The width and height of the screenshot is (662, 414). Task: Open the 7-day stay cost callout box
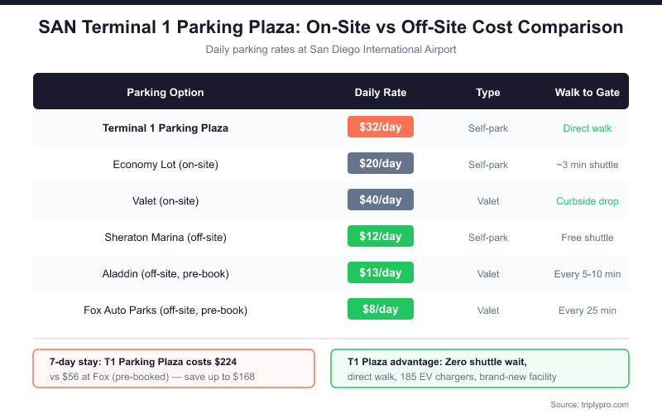click(174, 368)
